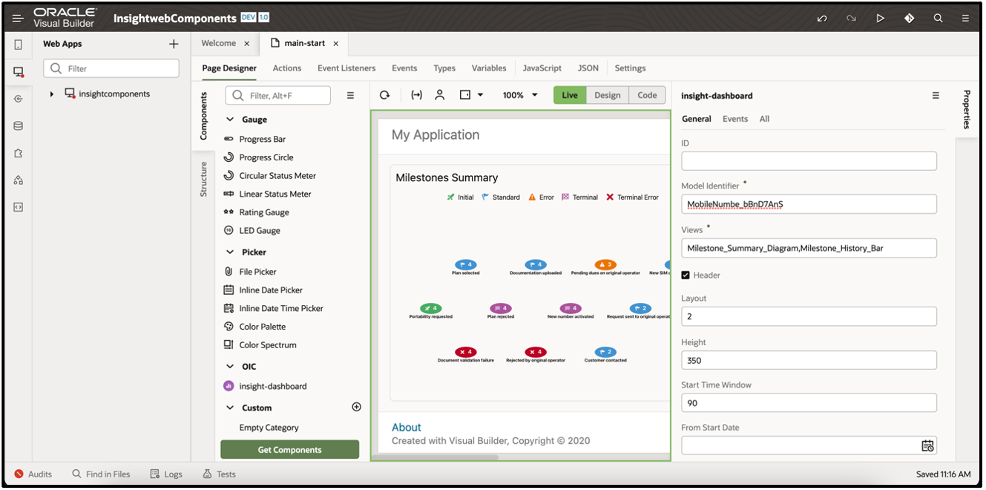Click the Model Identifier input field
The width and height of the screenshot is (986, 490).
coord(809,204)
